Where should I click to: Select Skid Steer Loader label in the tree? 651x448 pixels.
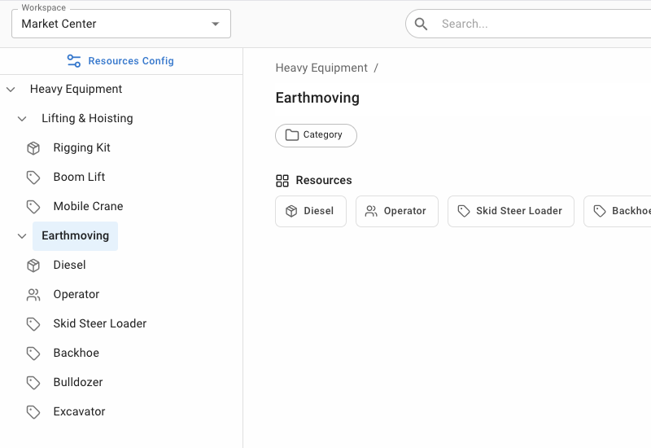pos(99,323)
